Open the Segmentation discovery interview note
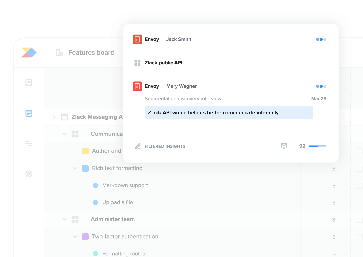 (183, 99)
